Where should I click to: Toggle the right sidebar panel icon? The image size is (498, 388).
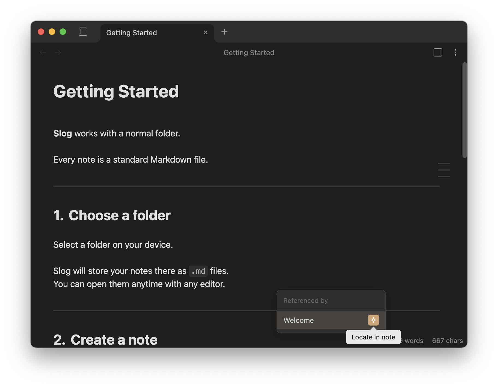click(x=438, y=52)
